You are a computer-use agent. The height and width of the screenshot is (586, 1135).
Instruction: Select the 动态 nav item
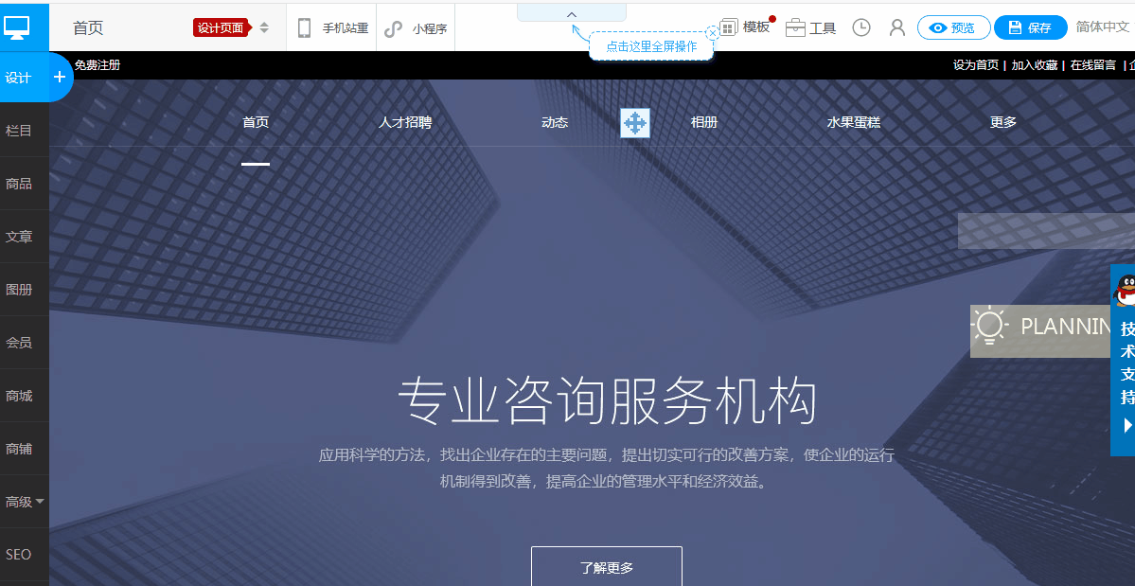click(555, 122)
